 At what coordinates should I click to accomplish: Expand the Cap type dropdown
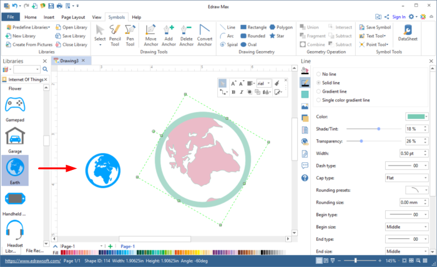coord(406,177)
